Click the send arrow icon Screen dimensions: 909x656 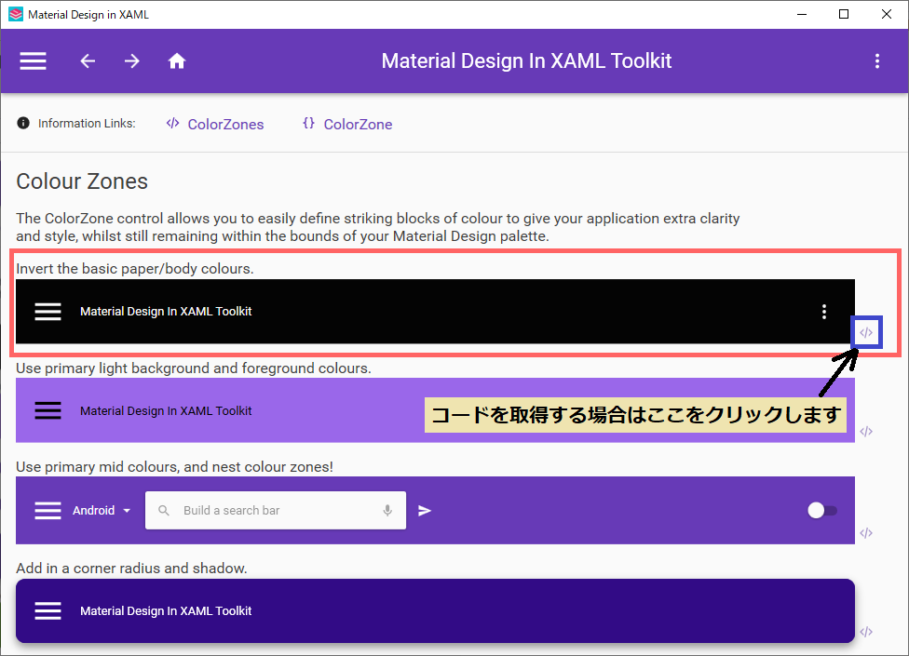point(425,510)
